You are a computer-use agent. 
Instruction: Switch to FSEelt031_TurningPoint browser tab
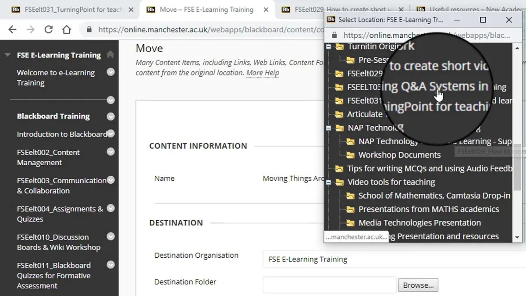(69, 9)
